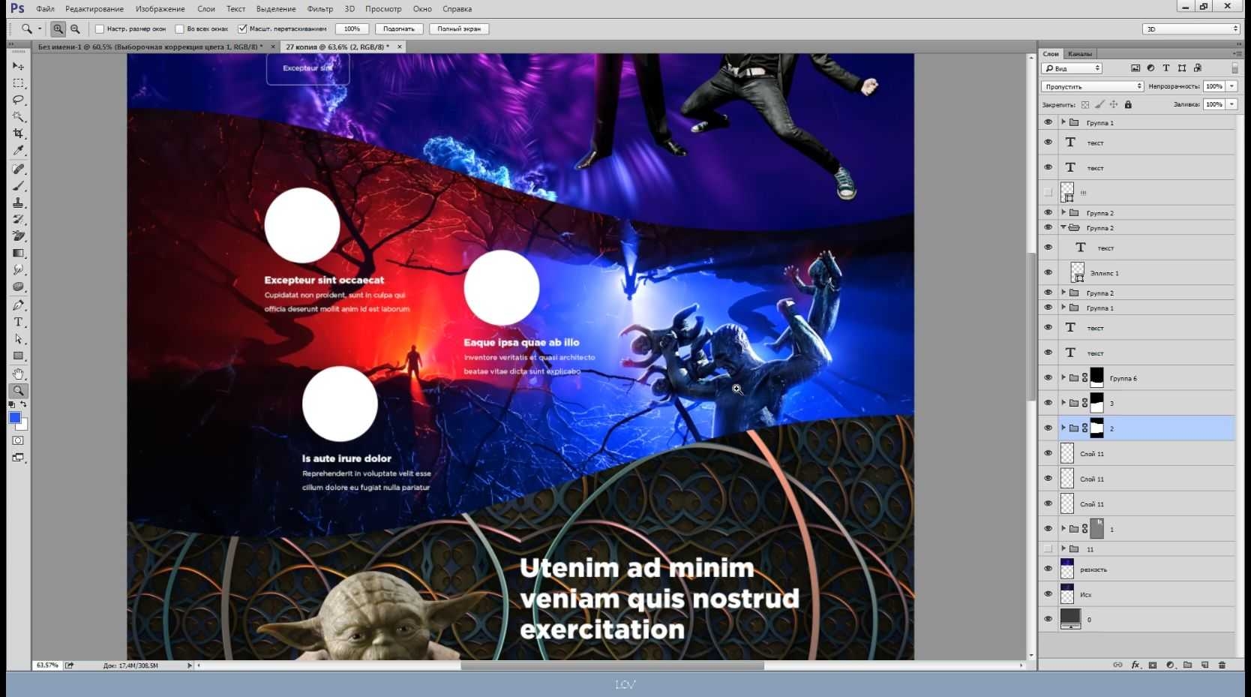Viewport: 1251px width, 697px height.
Task: Open the background color picker
Action: 23,426
